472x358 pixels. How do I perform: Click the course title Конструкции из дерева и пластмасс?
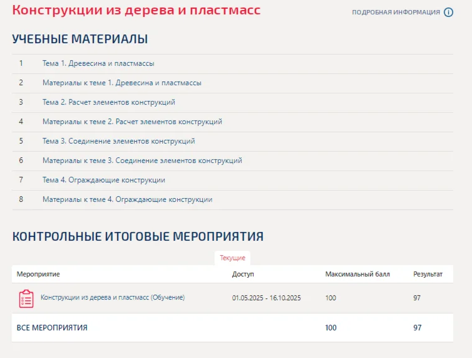[x=136, y=10]
